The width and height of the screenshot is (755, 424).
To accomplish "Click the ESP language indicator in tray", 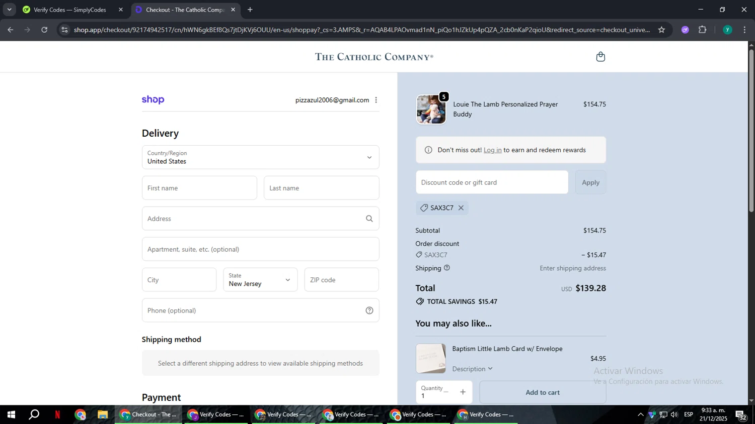I will click(x=689, y=414).
